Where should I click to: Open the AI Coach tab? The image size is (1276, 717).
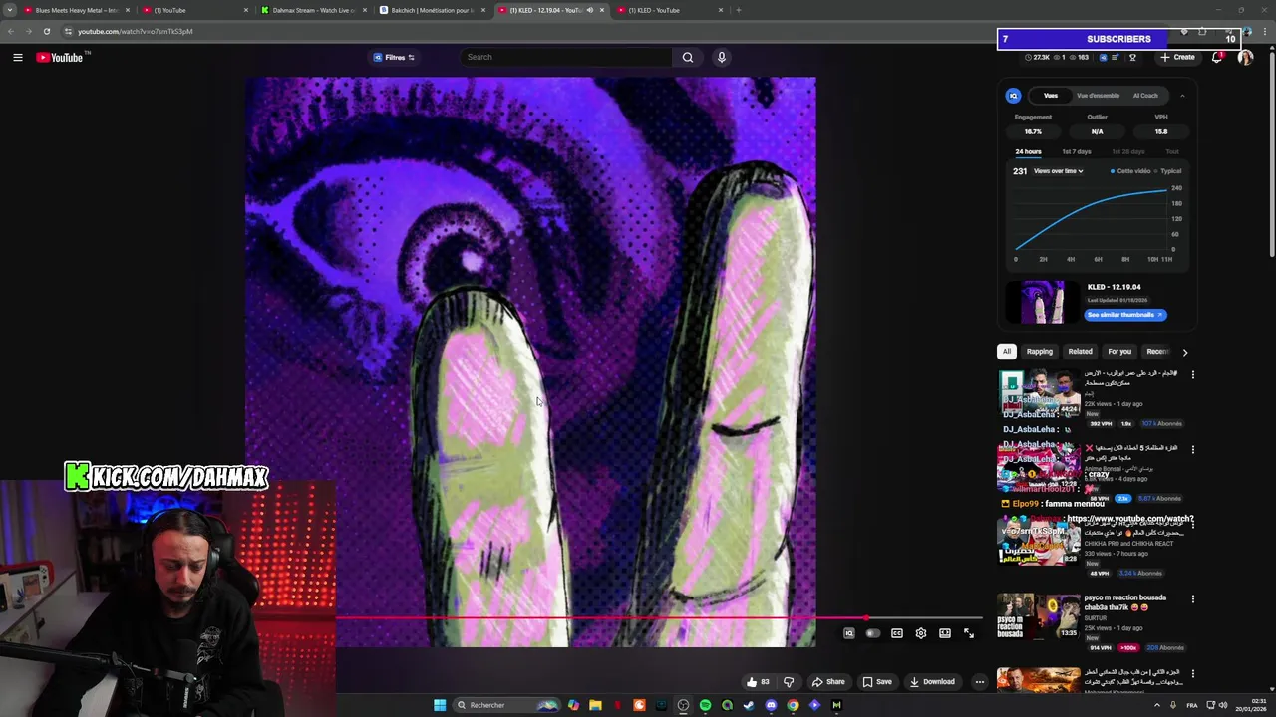[1145, 96]
